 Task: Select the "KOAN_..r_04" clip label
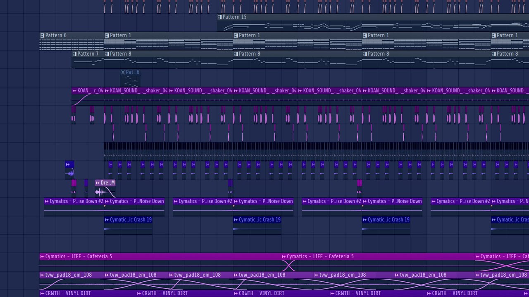click(91, 91)
